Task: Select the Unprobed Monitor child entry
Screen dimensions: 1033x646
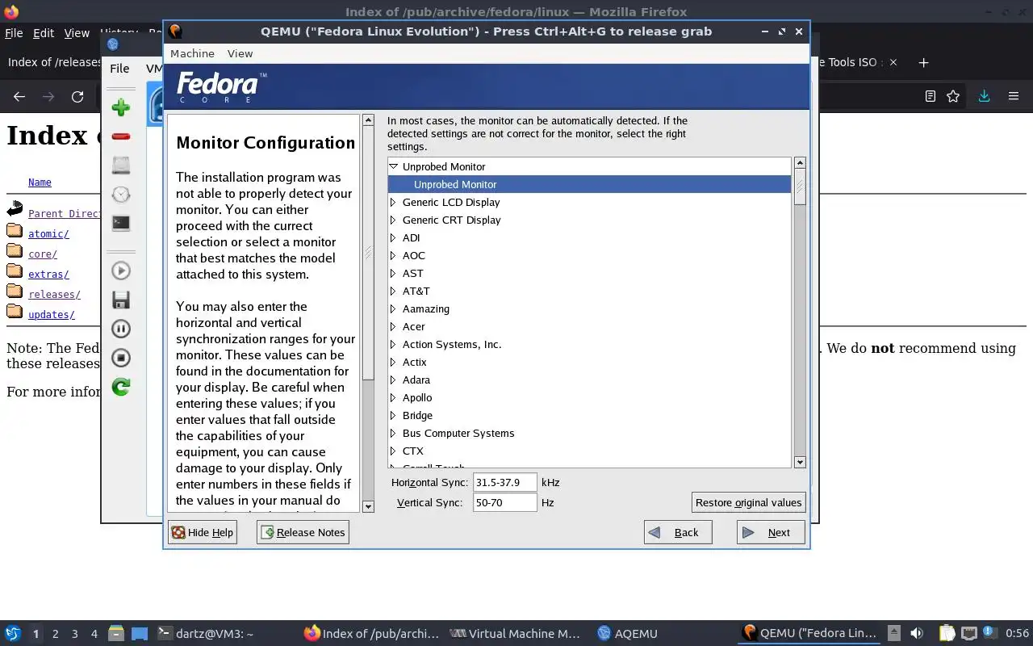Action: [x=589, y=184]
